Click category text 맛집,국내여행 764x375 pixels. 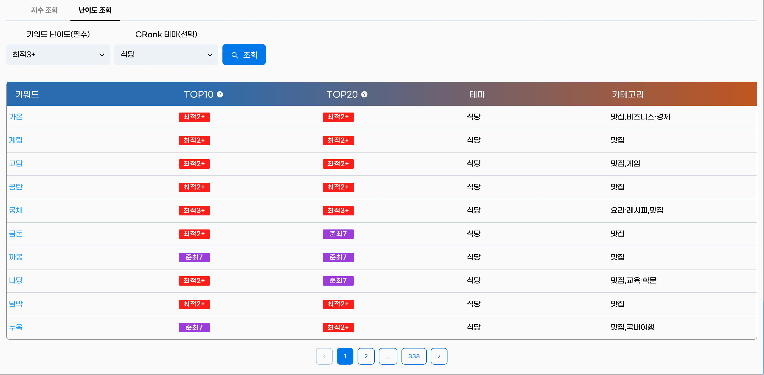(632, 327)
